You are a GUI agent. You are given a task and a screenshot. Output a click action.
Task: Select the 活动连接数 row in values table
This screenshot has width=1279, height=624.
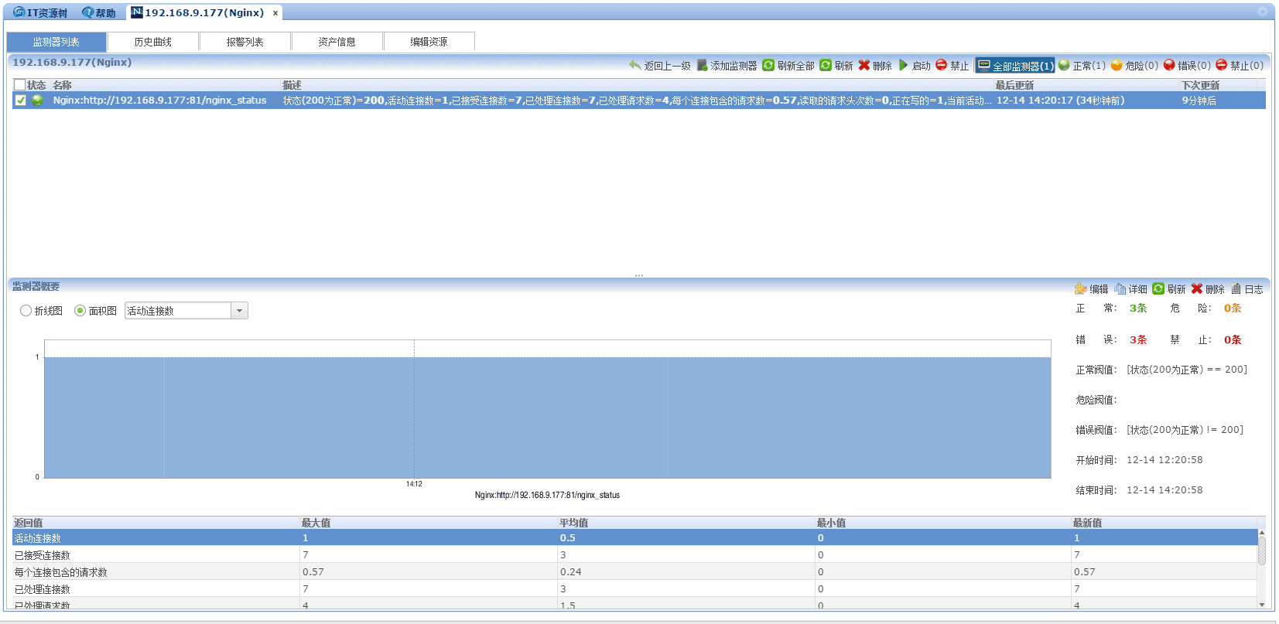[635, 538]
